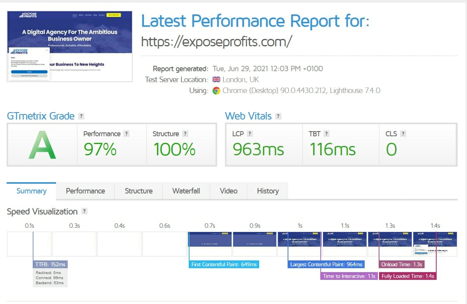Click the LCP question mark icon
The width and height of the screenshot is (467, 304).
(x=250, y=134)
